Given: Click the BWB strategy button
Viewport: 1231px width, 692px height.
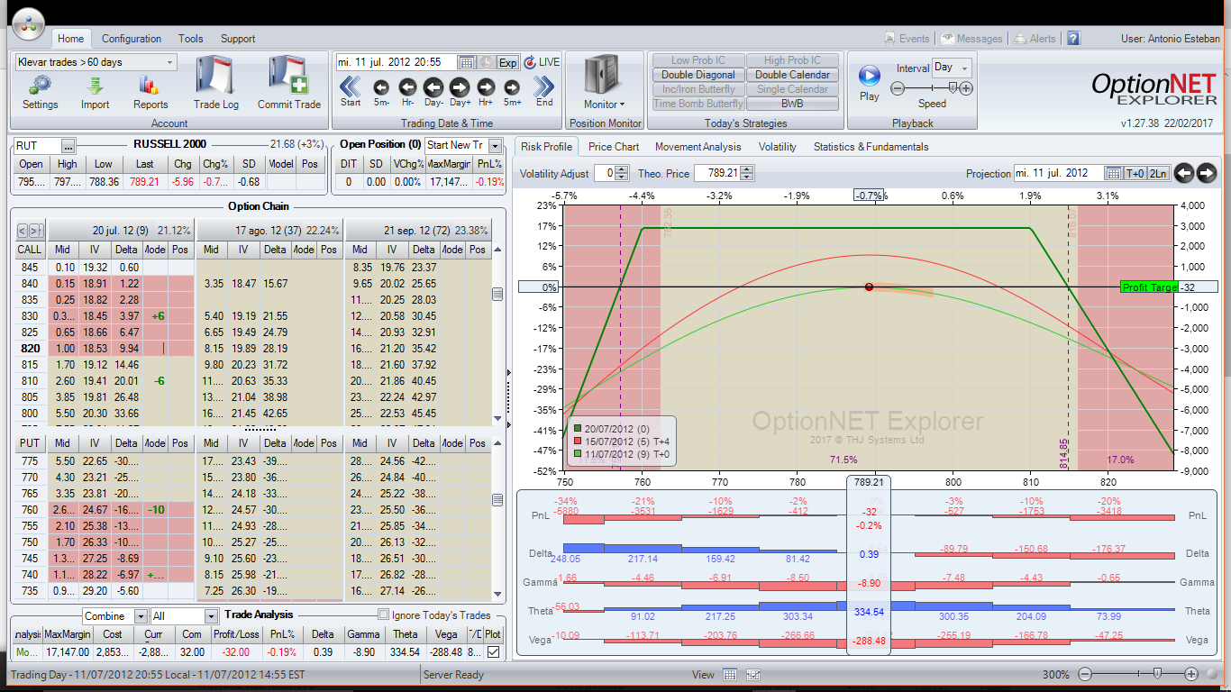Looking at the screenshot, I should tap(792, 104).
